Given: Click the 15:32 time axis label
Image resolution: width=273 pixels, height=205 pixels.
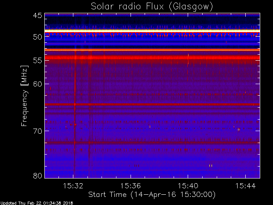Looking at the screenshot, I should tap(73, 186).
